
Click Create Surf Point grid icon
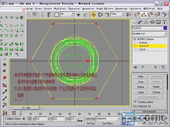[16, 17]
